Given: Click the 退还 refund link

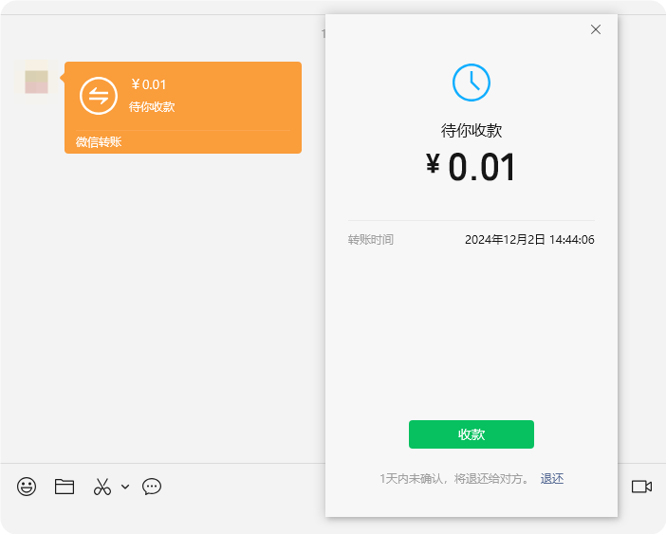Looking at the screenshot, I should pyautogui.click(x=552, y=479).
